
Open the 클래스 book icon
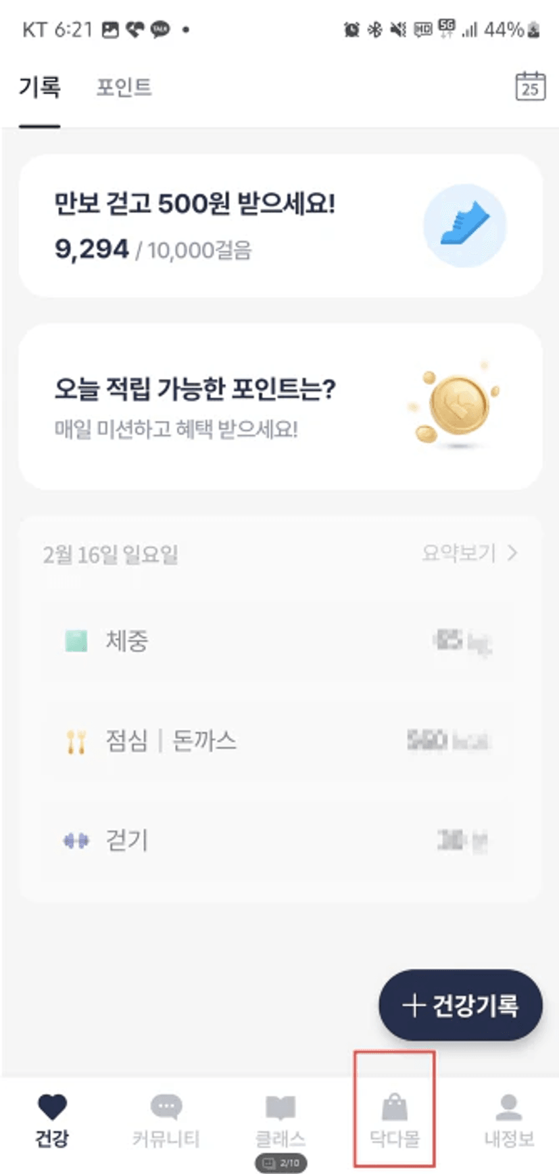point(280,1108)
